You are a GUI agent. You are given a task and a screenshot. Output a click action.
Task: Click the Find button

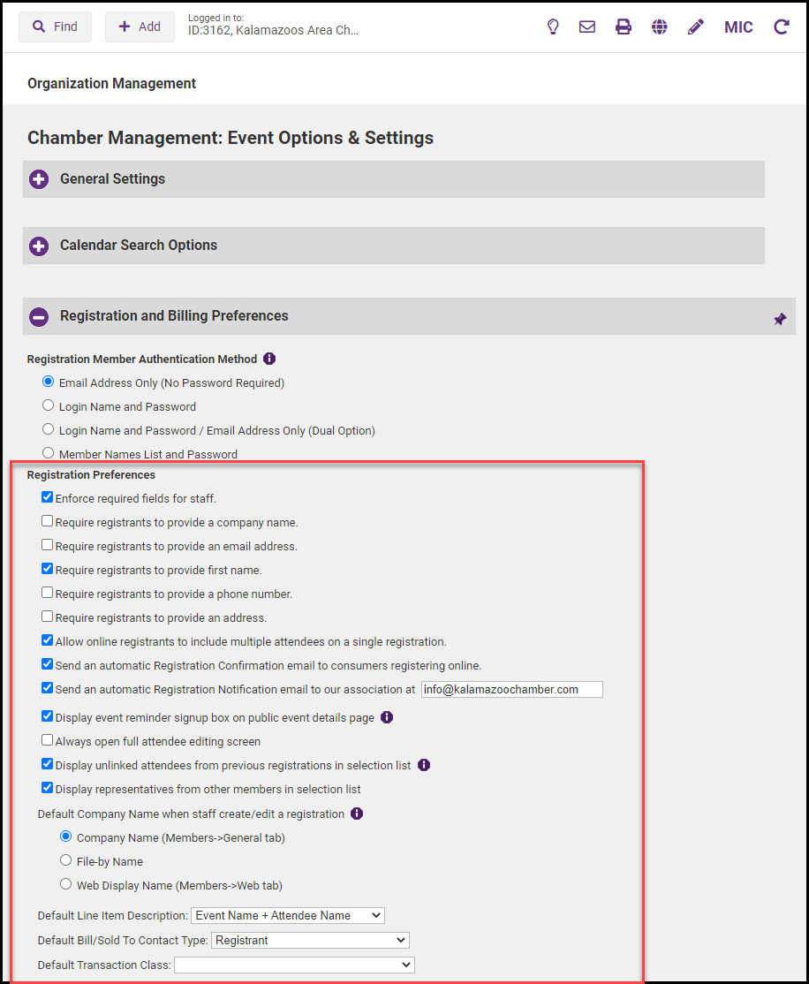[56, 26]
